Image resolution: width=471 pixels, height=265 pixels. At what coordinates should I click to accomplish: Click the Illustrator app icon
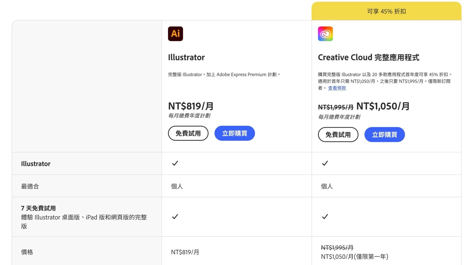coord(175,34)
